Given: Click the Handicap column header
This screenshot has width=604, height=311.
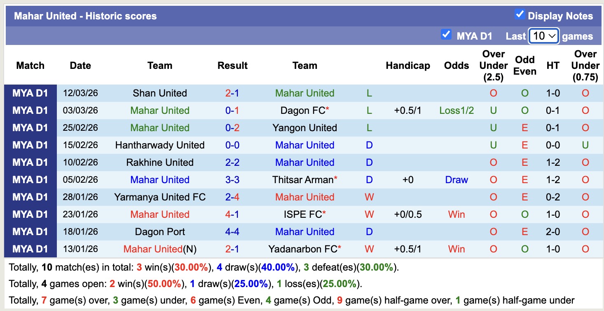Looking at the screenshot, I should pos(407,65).
